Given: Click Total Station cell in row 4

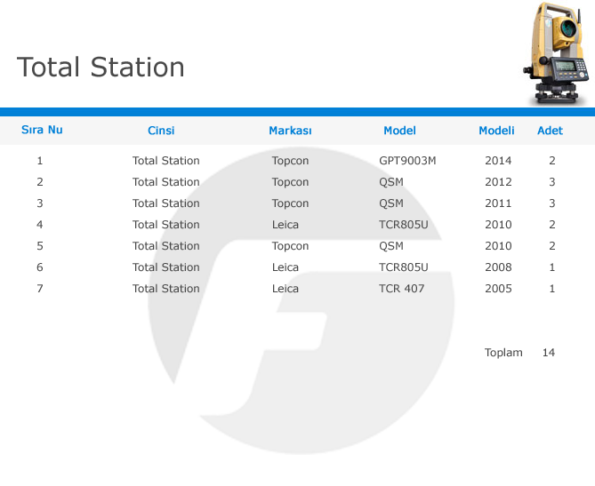Looking at the screenshot, I should click(x=165, y=225).
